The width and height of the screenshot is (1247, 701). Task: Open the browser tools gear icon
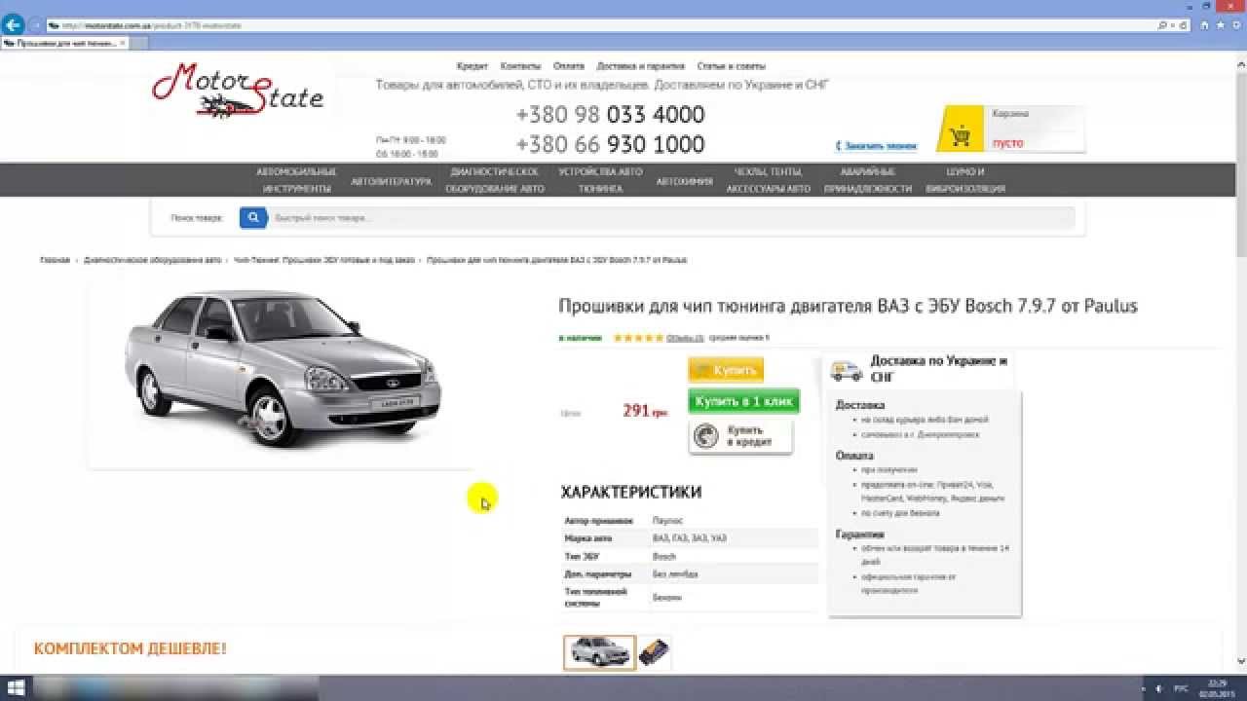click(x=1234, y=25)
